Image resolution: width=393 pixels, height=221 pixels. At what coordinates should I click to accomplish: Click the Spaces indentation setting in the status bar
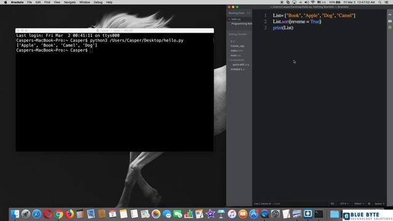(379, 204)
